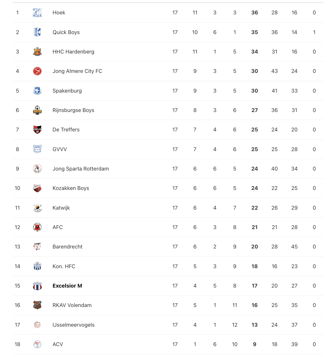The image size is (333, 357).
Task: Click the Kon. HFC team name
Action: [64, 266]
